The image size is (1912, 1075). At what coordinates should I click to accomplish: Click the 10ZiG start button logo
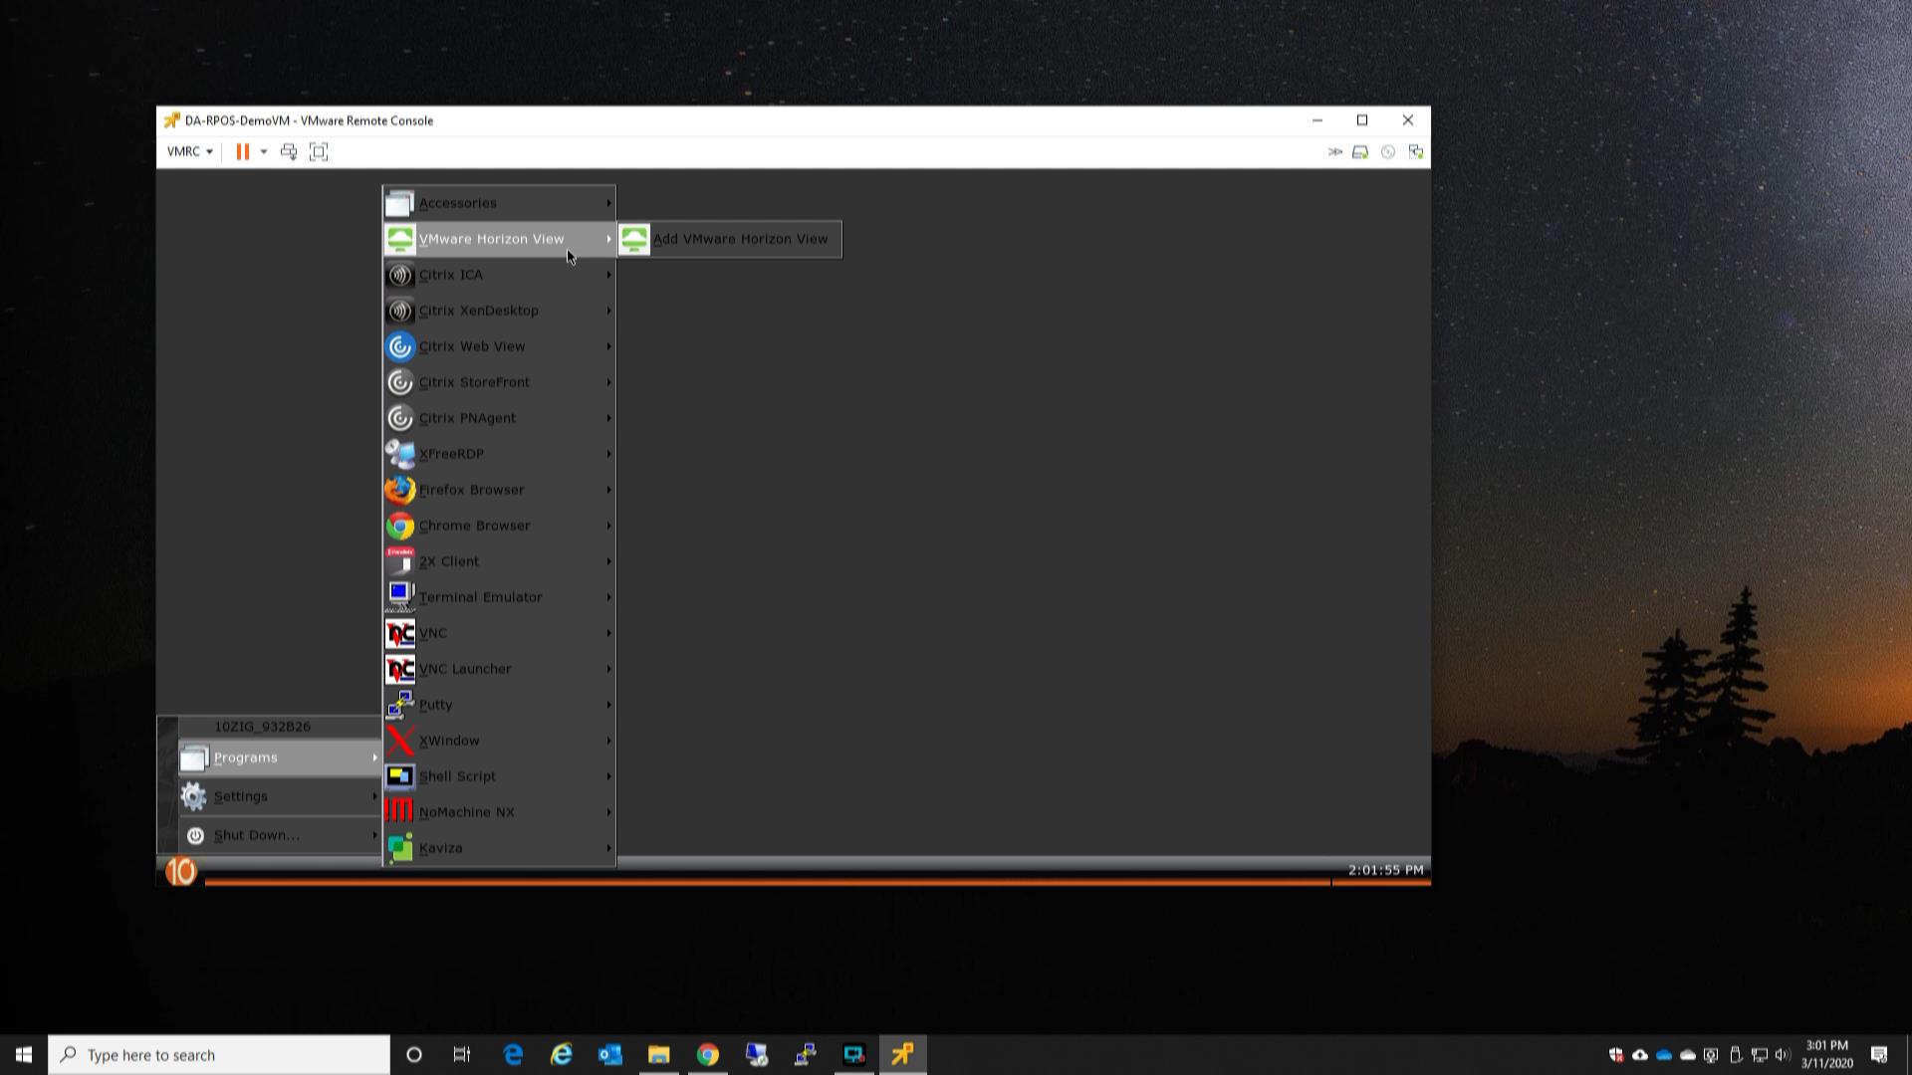(180, 872)
